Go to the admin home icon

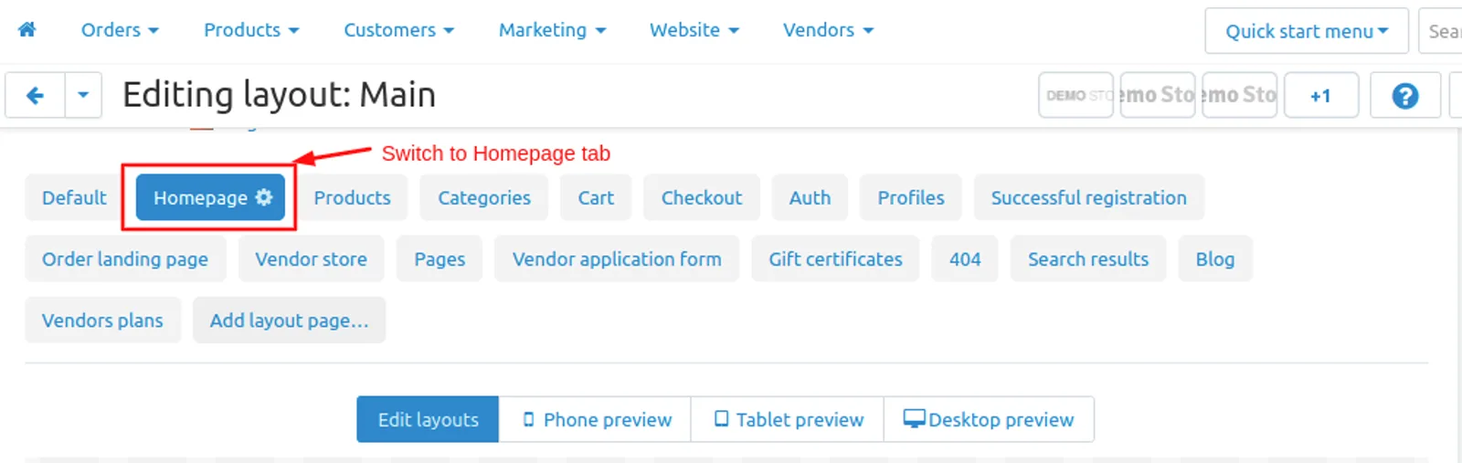tap(27, 29)
